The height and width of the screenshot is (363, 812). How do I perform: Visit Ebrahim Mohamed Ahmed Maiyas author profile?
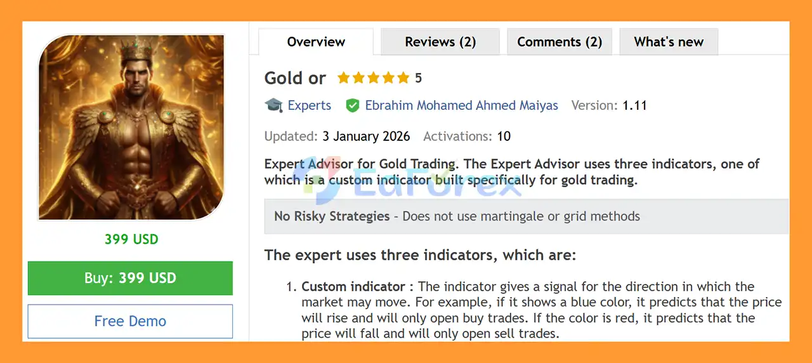pos(461,105)
